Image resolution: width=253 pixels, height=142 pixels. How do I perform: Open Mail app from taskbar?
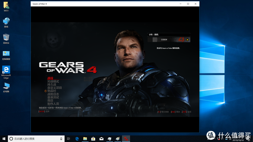pyautogui.click(x=101, y=139)
